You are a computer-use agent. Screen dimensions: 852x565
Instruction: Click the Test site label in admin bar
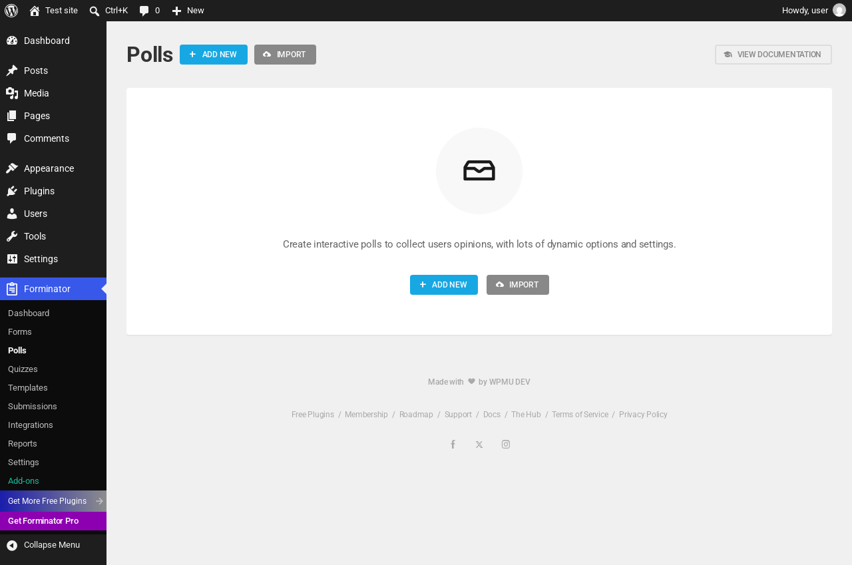point(61,11)
